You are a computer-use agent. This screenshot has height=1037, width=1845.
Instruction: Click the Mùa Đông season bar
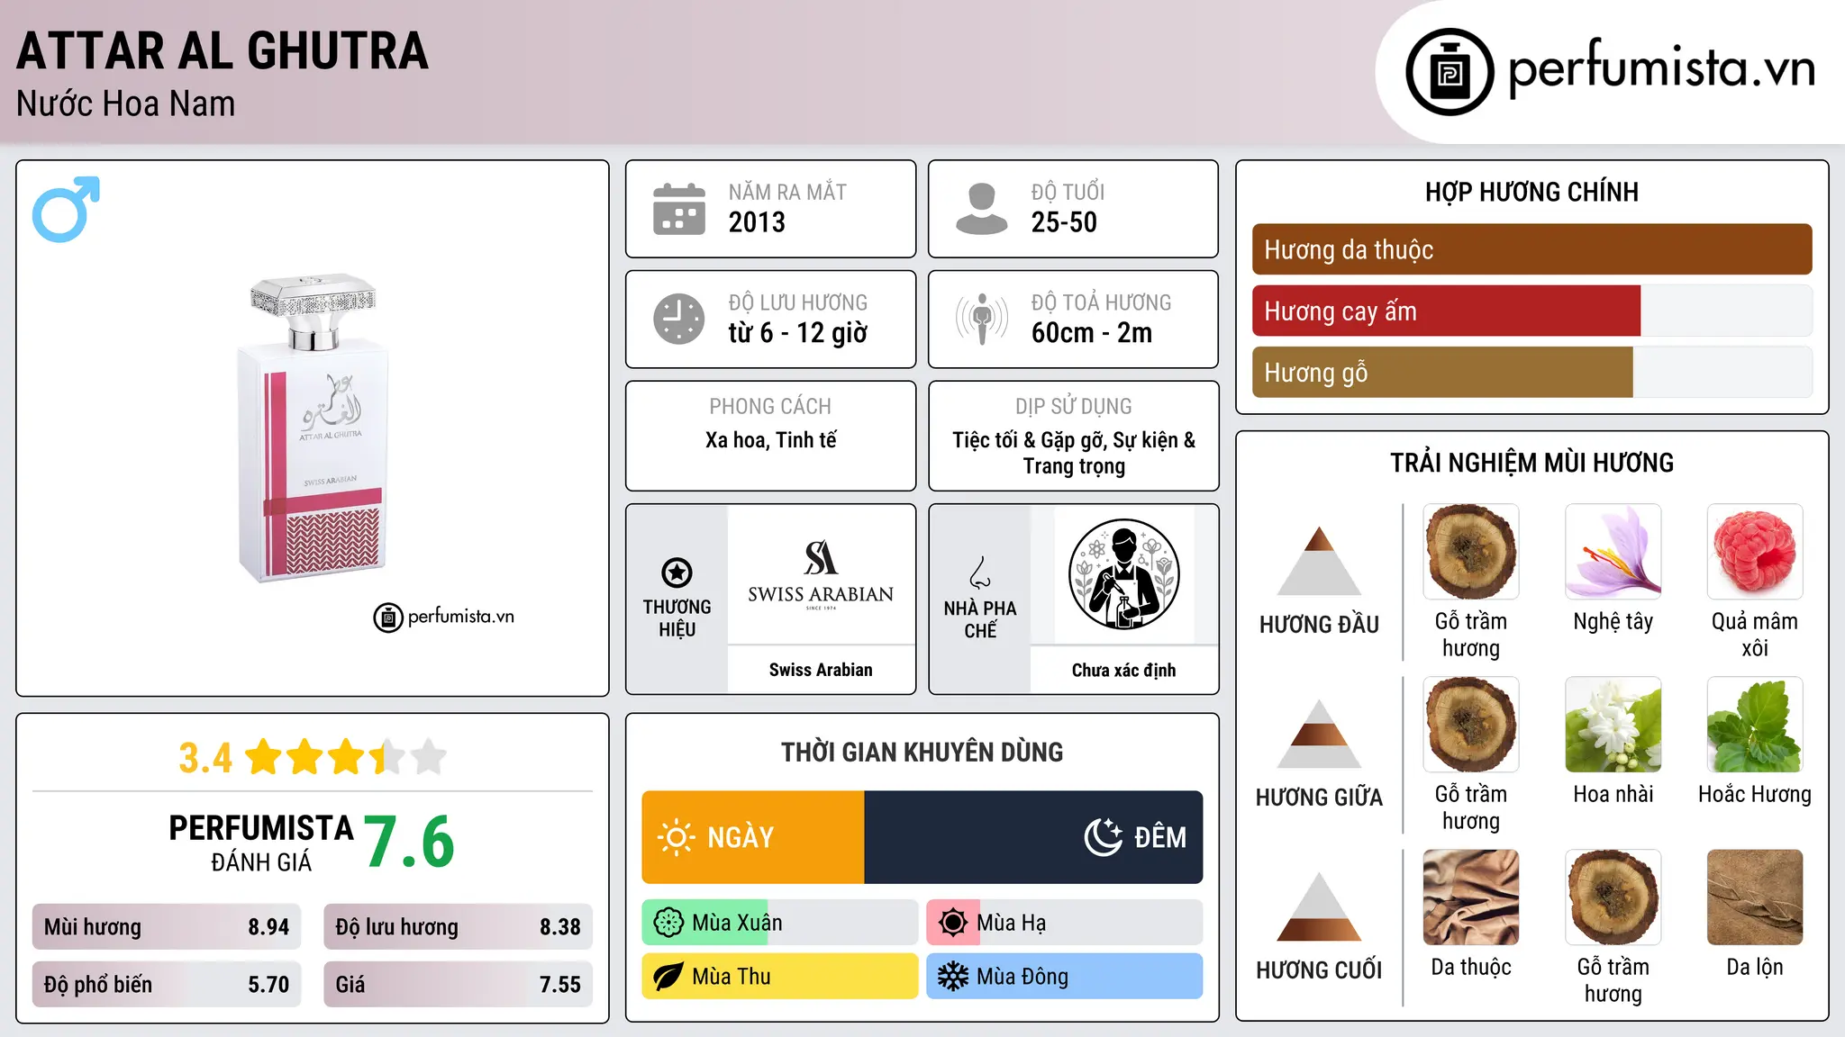coord(1064,977)
